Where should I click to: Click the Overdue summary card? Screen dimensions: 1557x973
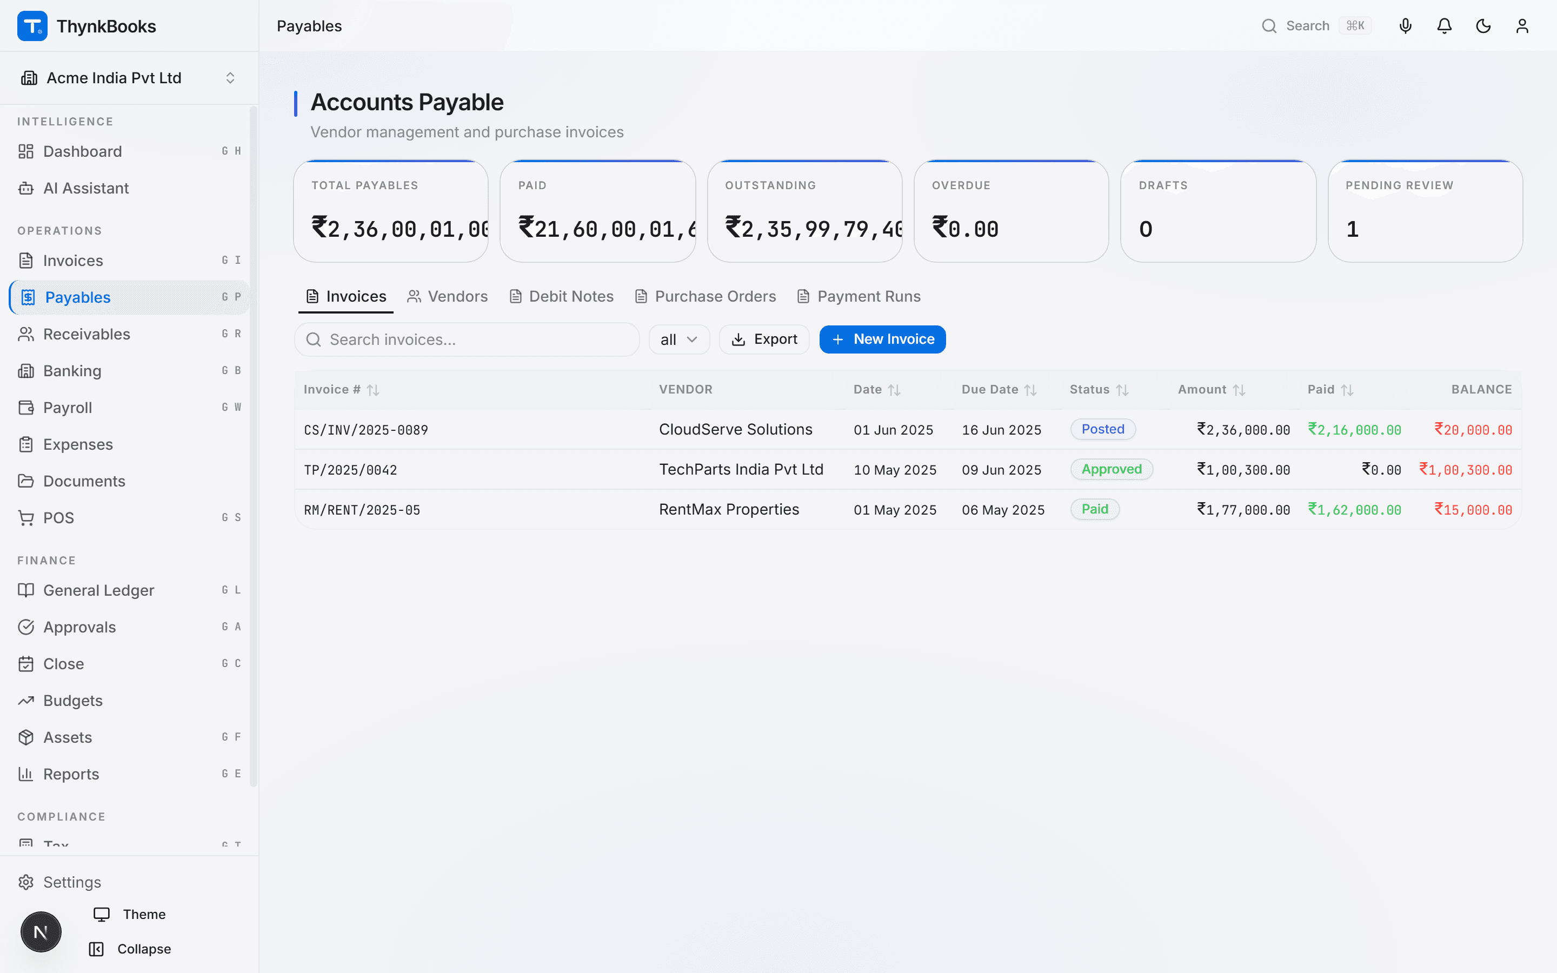click(x=1012, y=211)
